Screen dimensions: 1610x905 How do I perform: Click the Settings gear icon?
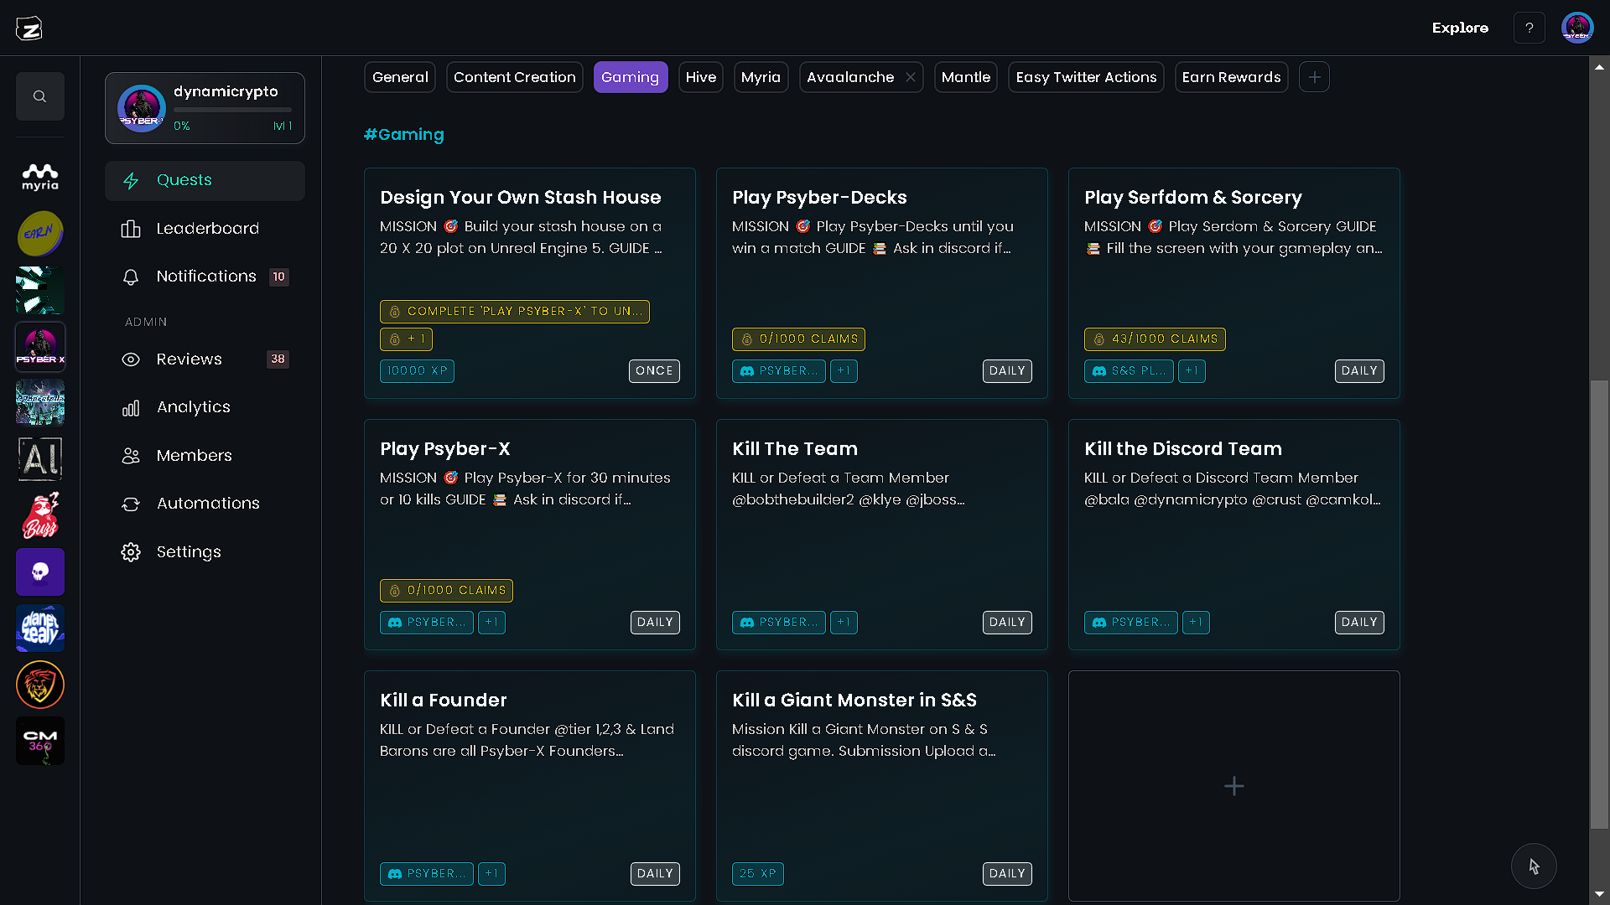click(x=131, y=552)
